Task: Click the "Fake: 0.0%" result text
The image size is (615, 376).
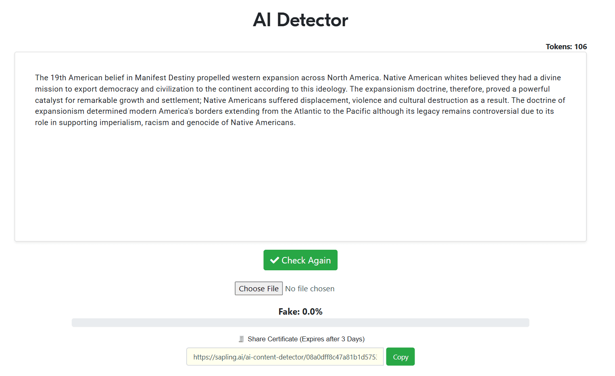Action: pyautogui.click(x=300, y=311)
